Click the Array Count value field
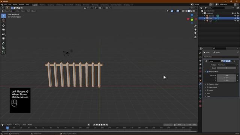This screenshot has height=135, width=240. pos(226,68)
